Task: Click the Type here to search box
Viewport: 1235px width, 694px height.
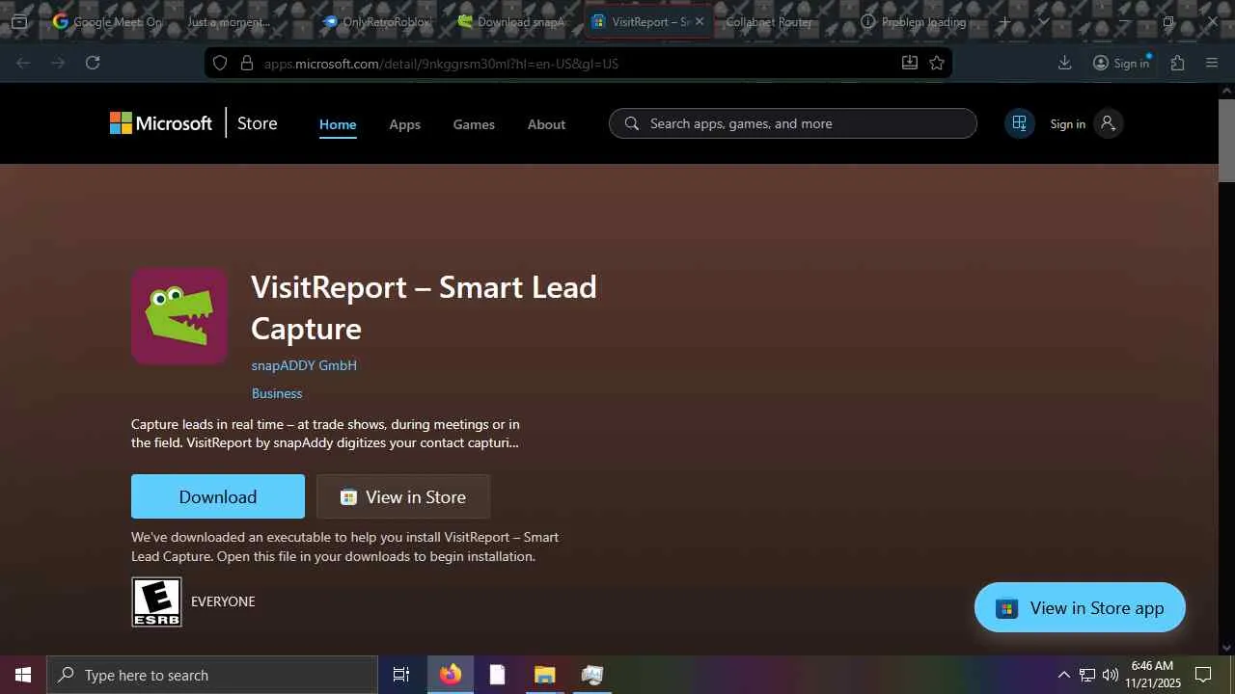Action: 212,675
